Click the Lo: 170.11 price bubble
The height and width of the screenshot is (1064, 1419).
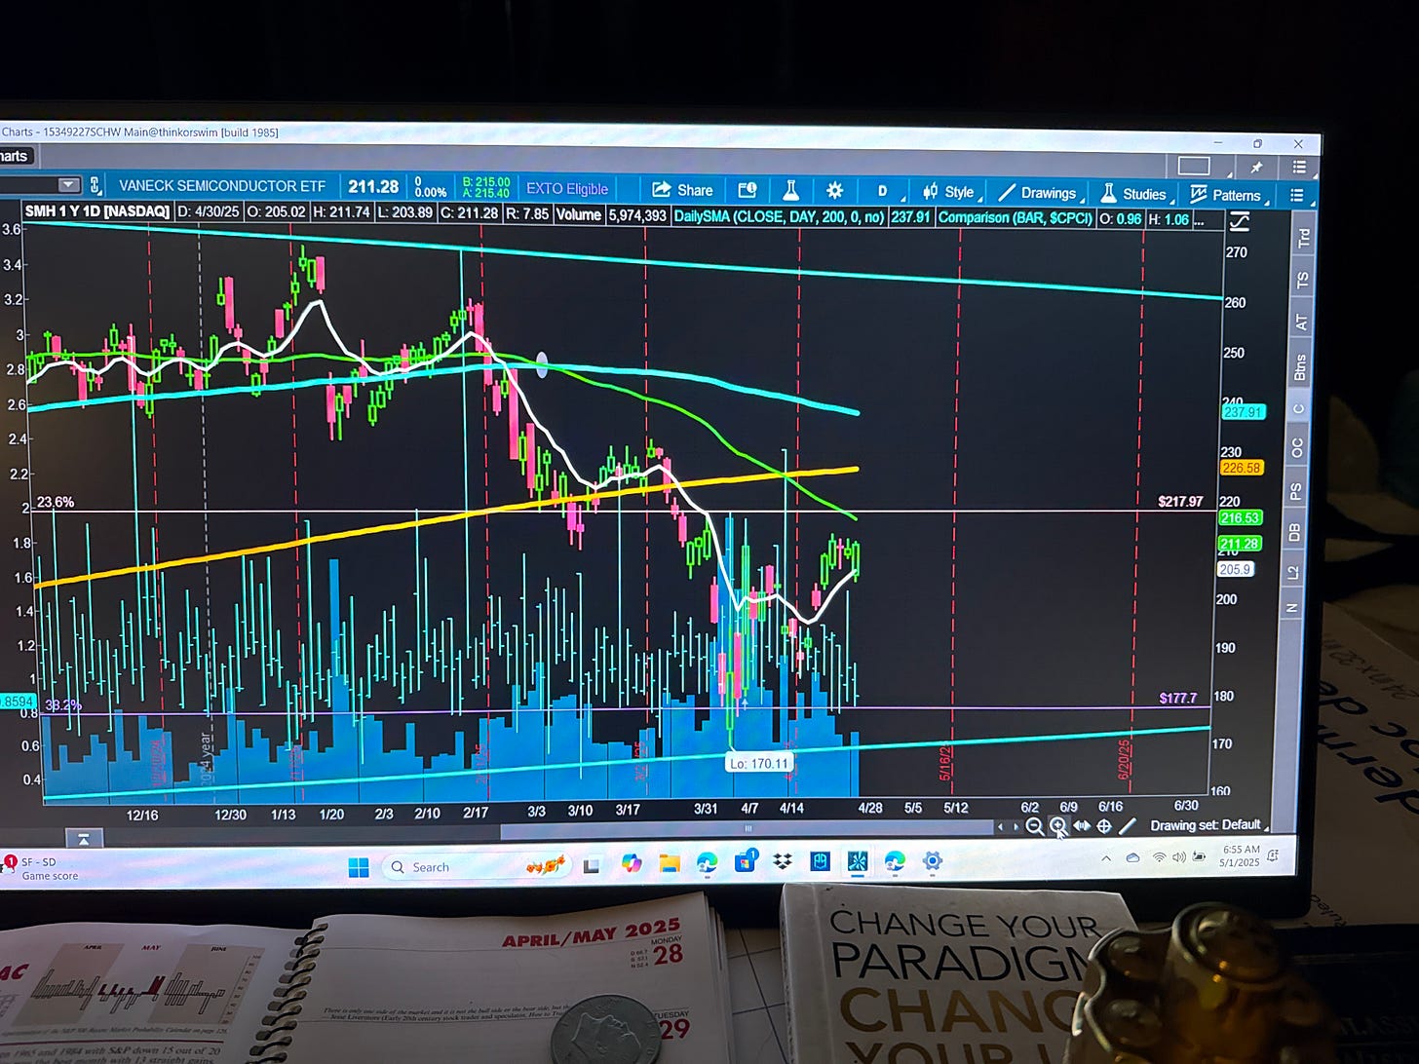(x=758, y=763)
